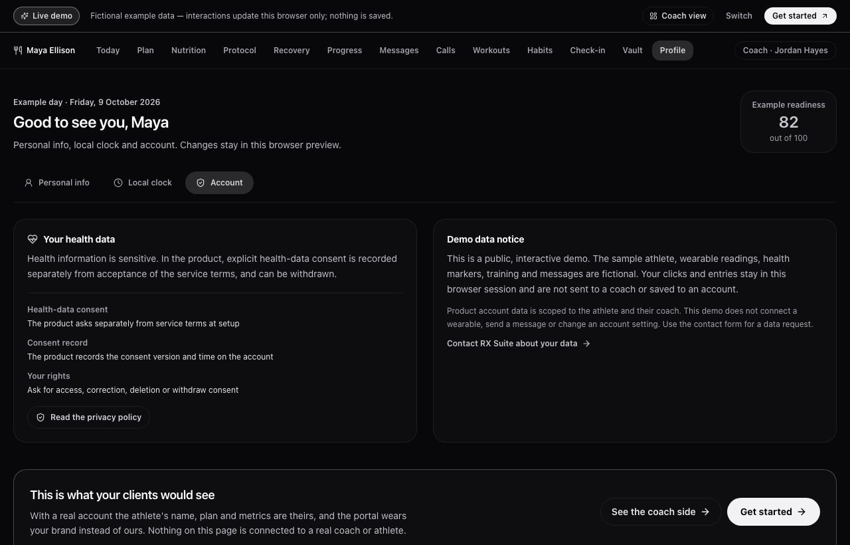Image resolution: width=850 pixels, height=545 pixels.
Task: Click arrow icon on top Get started button
Action: pos(825,16)
